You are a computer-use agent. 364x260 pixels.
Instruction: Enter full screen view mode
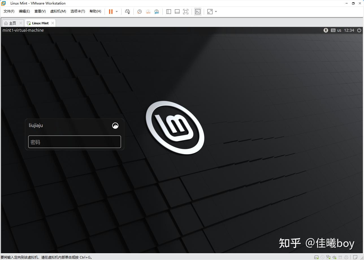(186, 12)
